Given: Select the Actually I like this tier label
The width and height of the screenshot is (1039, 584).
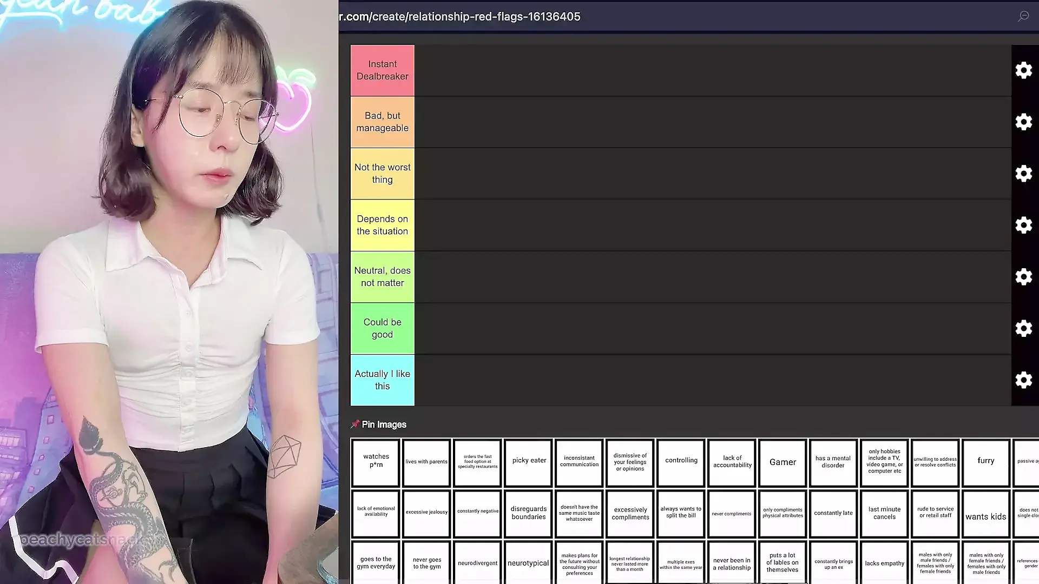Looking at the screenshot, I should coord(382,380).
